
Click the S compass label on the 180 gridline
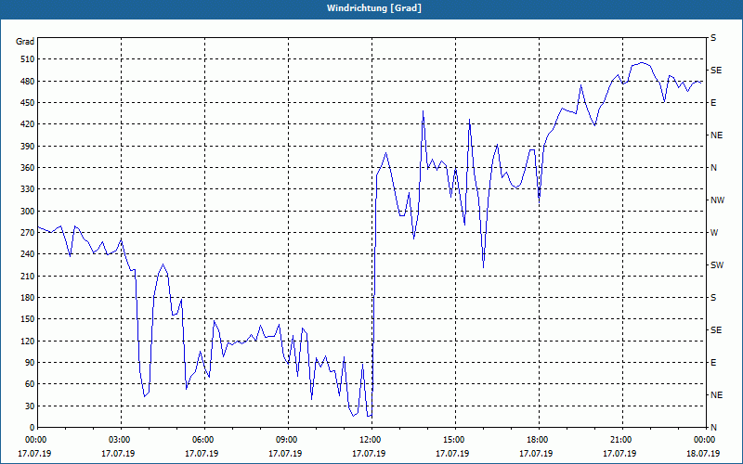click(x=713, y=298)
